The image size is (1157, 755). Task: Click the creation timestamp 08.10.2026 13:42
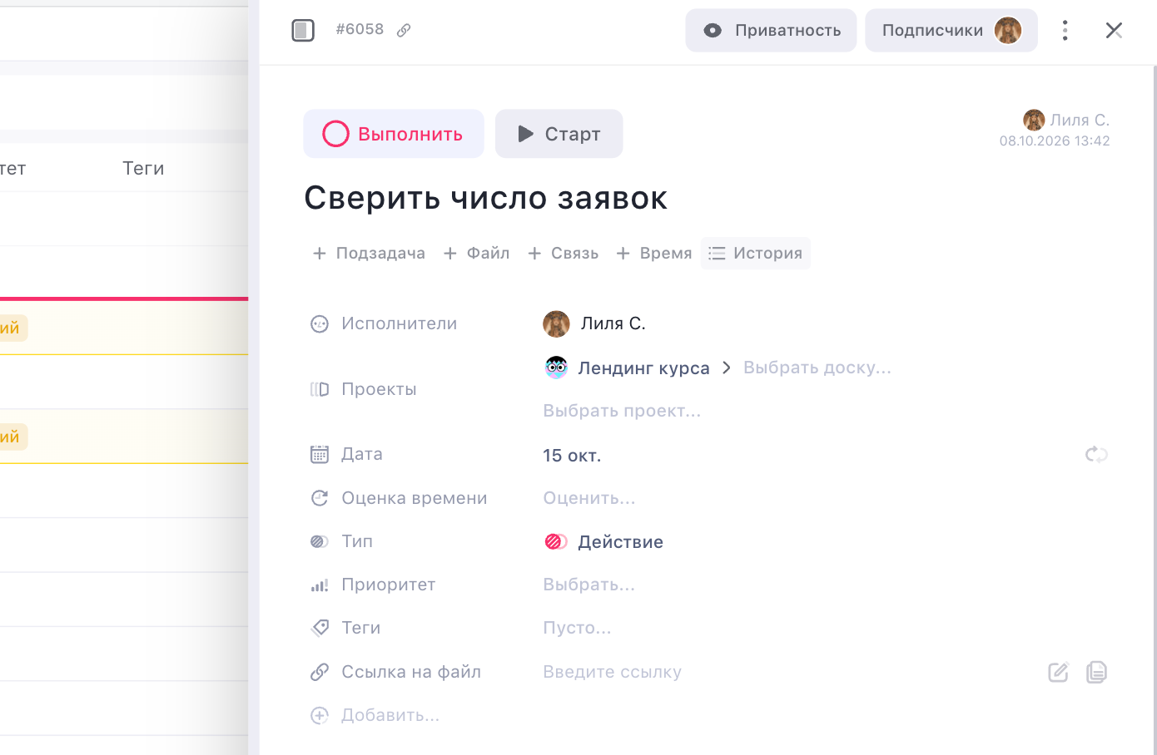tap(1055, 141)
